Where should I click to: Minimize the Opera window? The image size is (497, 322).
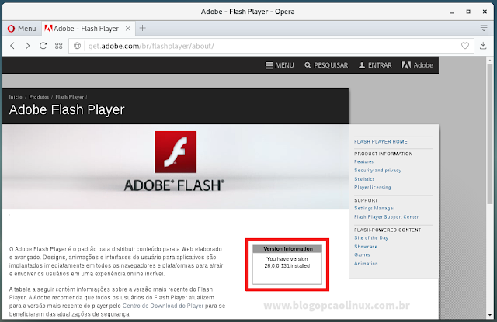(x=452, y=12)
